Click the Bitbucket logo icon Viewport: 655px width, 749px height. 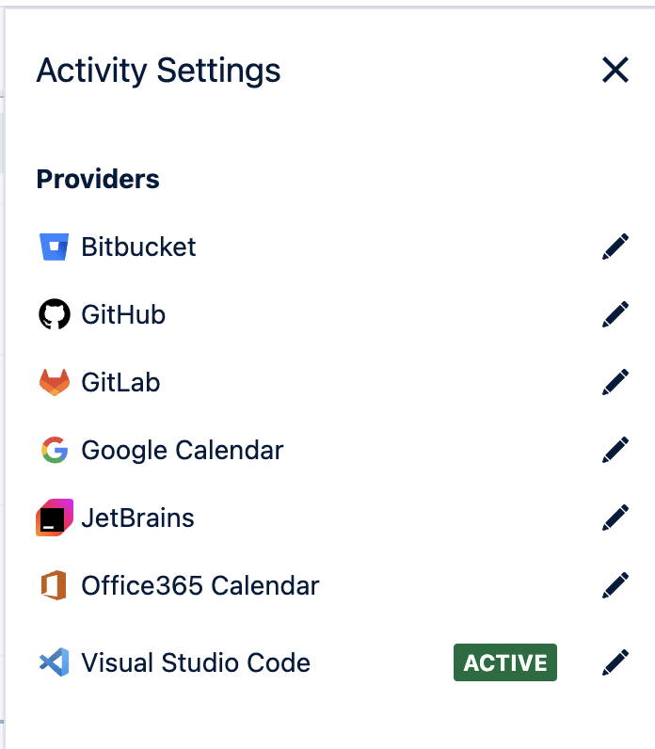[55, 247]
